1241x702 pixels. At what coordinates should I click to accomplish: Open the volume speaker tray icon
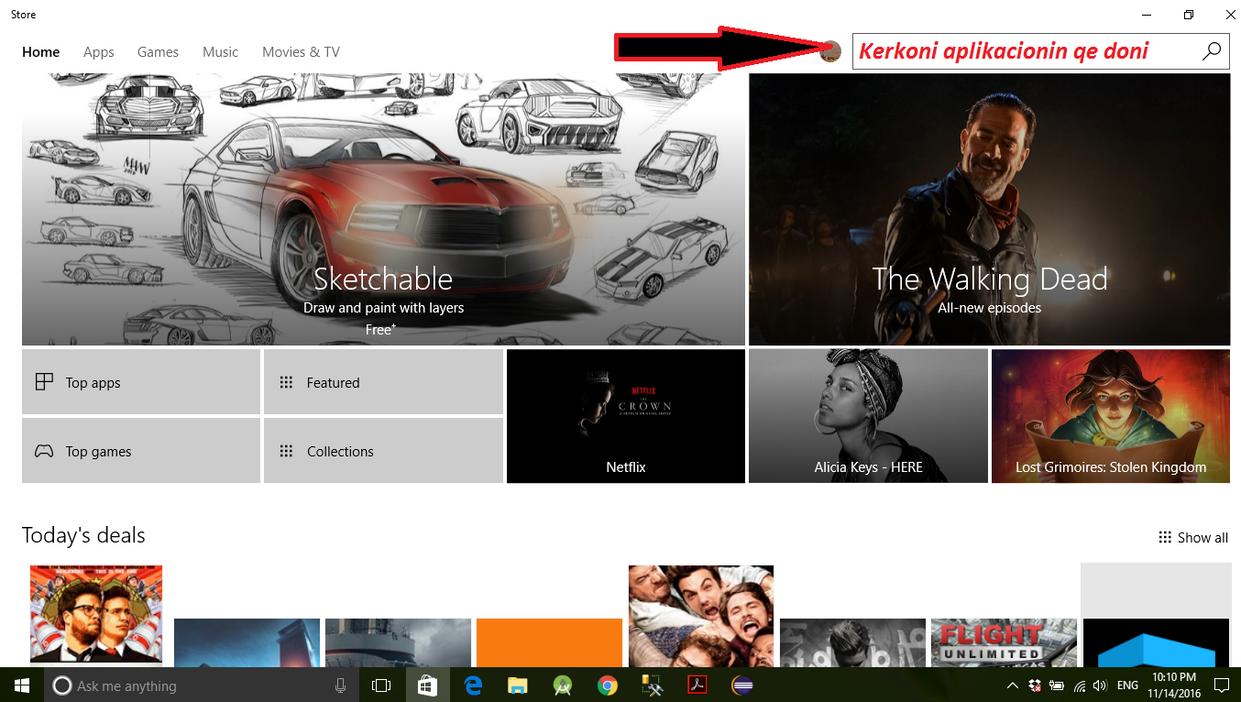(1101, 685)
